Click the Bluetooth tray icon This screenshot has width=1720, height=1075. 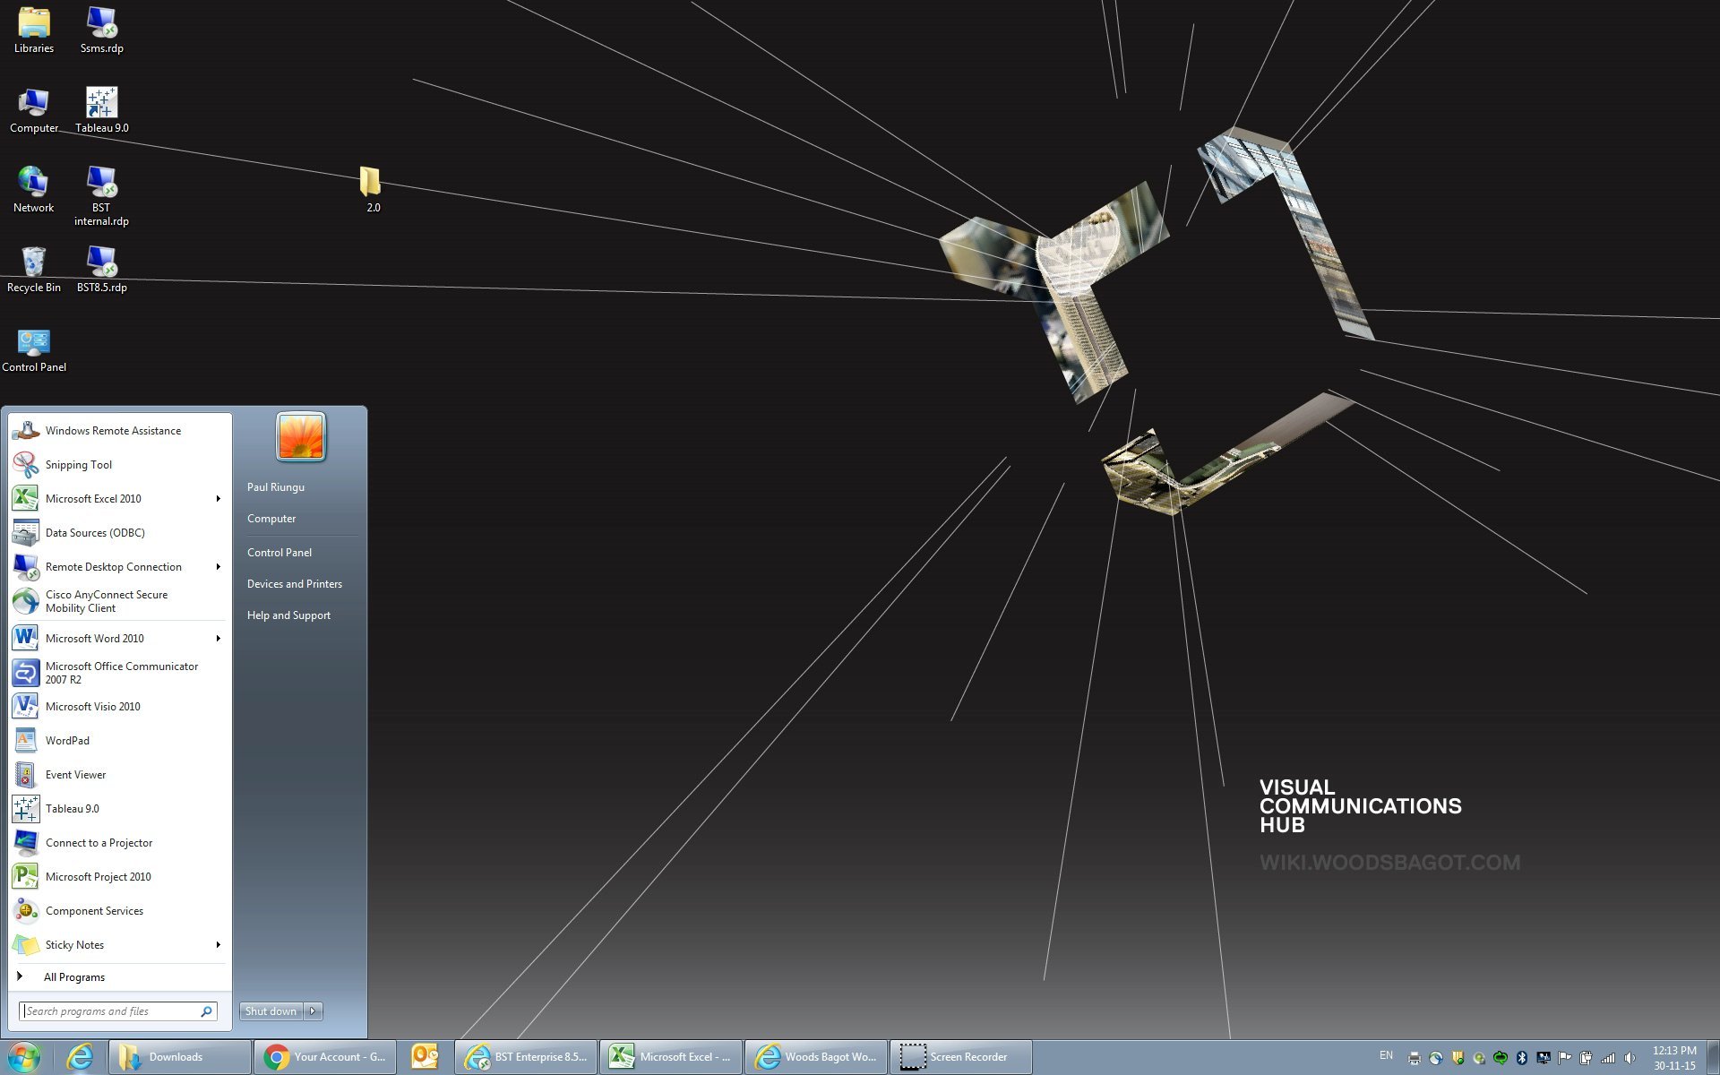coord(1521,1058)
